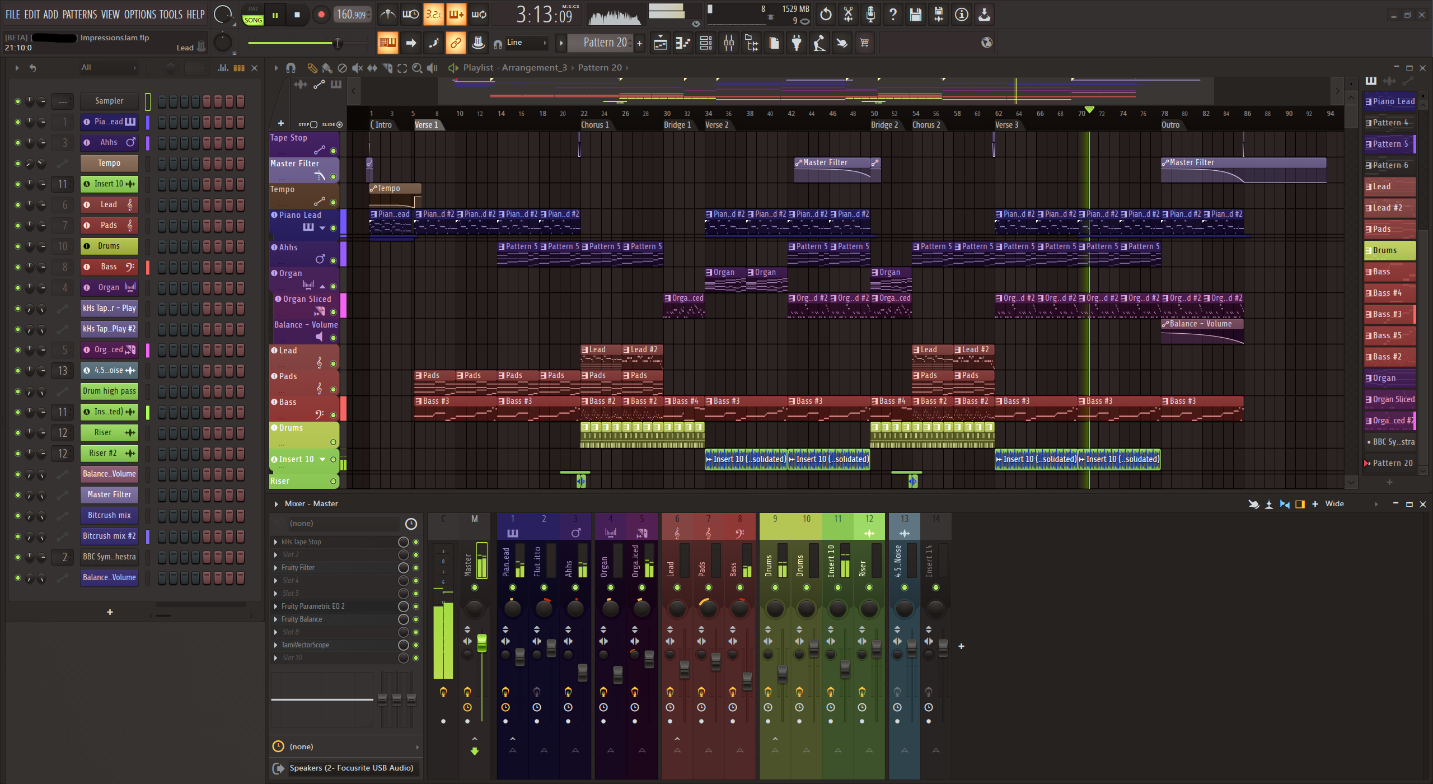This screenshot has height=784, width=1433.
Task: Expand the Insert 10 track group arrow
Action: coord(322,459)
